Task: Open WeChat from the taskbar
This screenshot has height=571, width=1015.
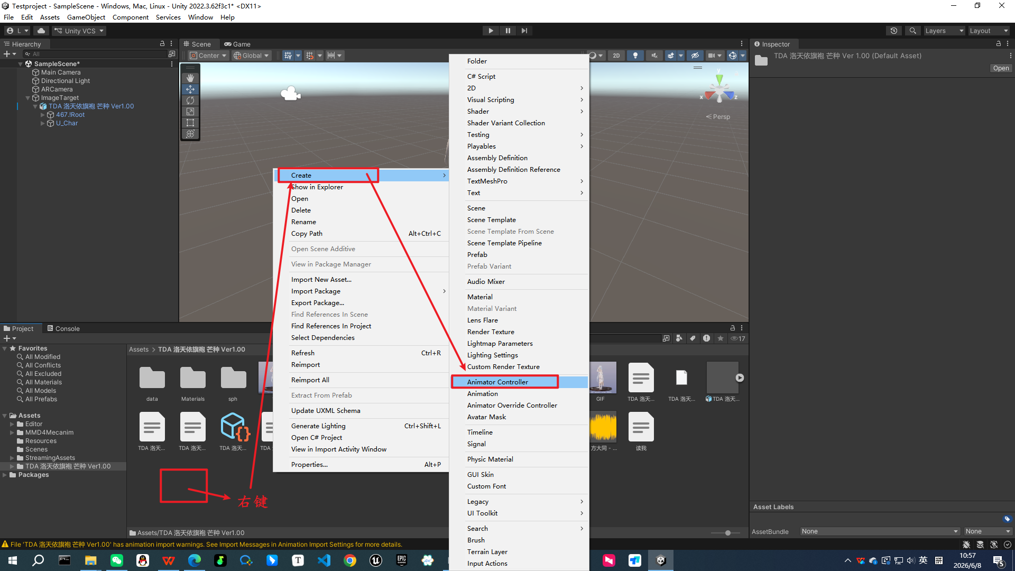Action: click(x=117, y=560)
